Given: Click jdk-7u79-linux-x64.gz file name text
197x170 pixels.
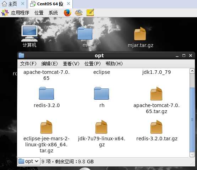Looking at the screenshot, I should [x=102, y=142].
